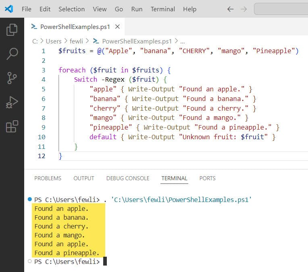
Task: Click the fewli breadcrumb segment
Action: click(76, 41)
